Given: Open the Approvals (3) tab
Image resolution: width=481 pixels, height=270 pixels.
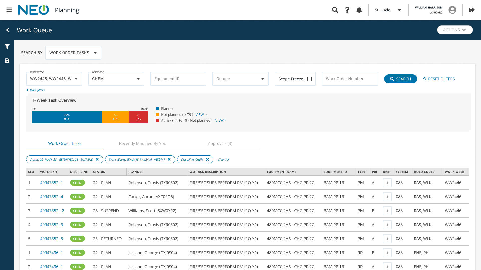Looking at the screenshot, I should (x=220, y=143).
